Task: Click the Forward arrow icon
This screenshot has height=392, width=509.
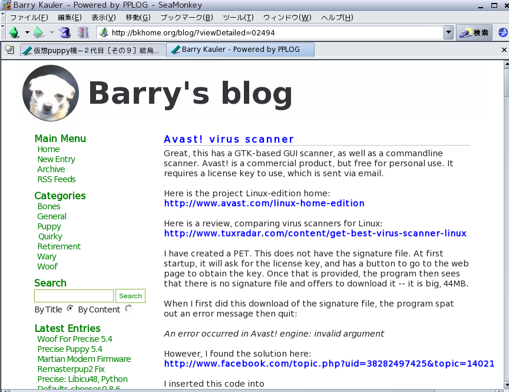Action: coord(39,32)
